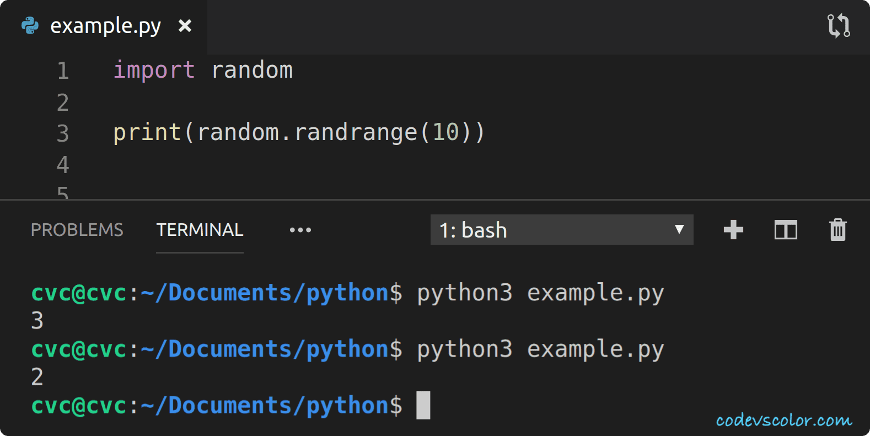Select the TERMINAL panel tab
The height and width of the screenshot is (436, 870).
point(200,230)
